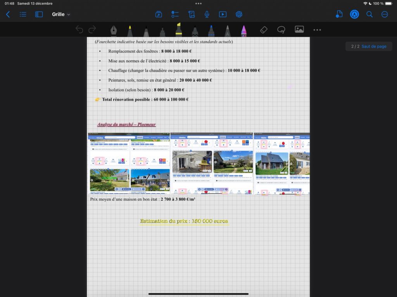Select the yellow highlighter tool
397x297 pixels.
click(x=179, y=30)
